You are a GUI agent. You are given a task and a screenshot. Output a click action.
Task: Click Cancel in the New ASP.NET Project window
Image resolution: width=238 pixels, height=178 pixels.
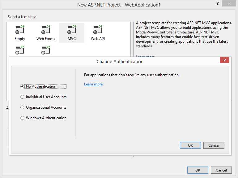pyautogui.click(x=221, y=170)
